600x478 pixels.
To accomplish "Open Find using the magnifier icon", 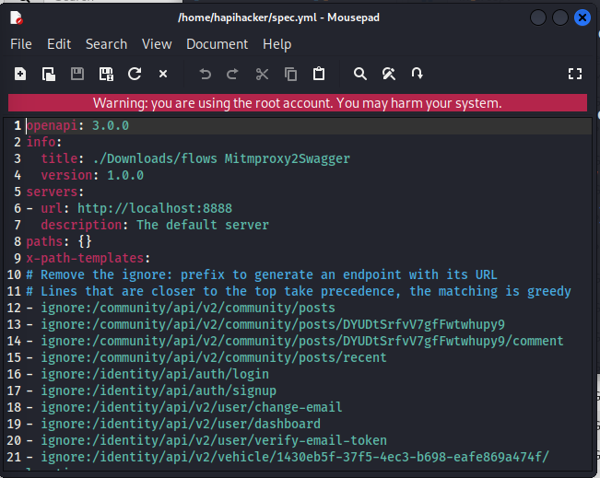I will coord(360,74).
